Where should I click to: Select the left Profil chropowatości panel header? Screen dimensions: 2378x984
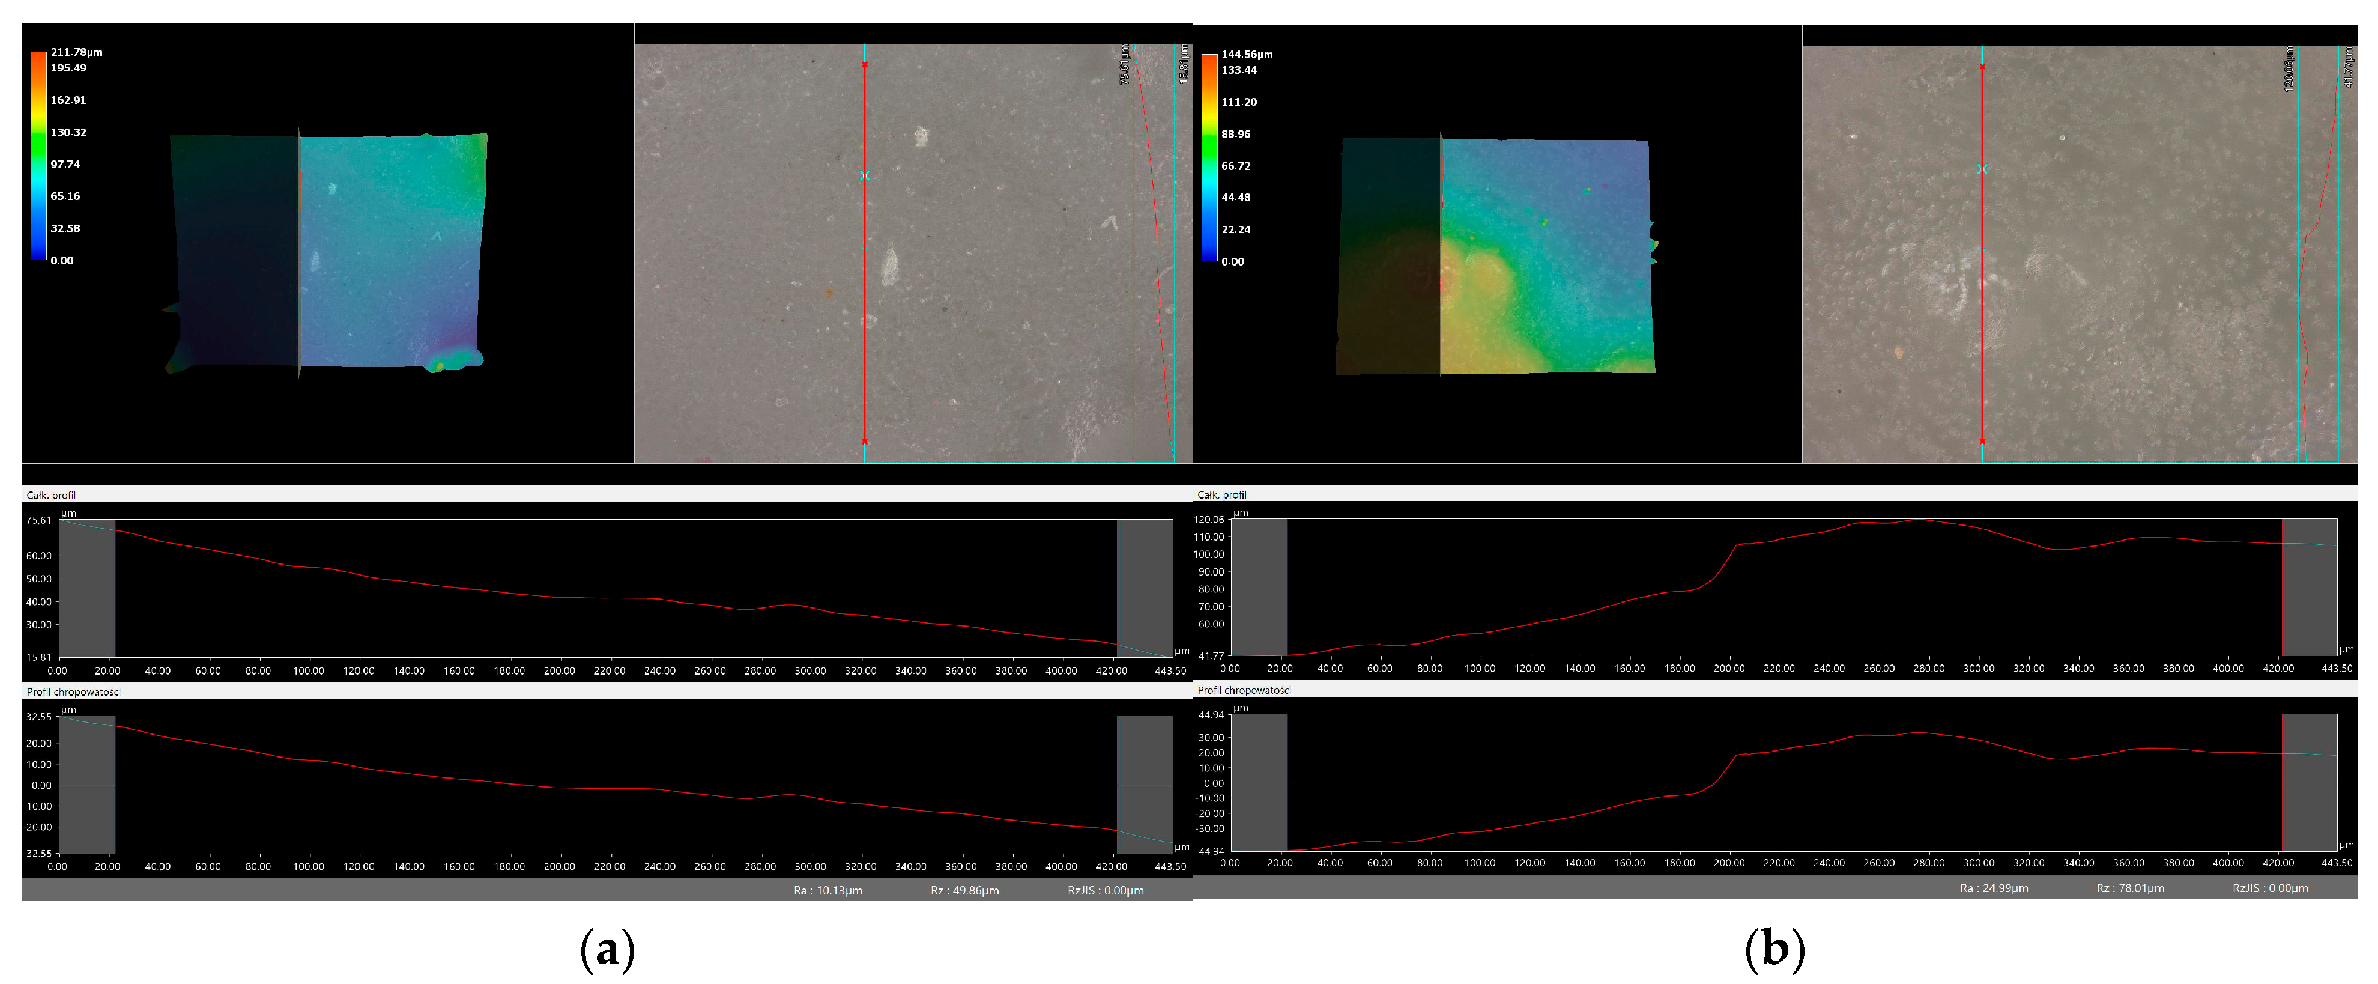pos(74,691)
